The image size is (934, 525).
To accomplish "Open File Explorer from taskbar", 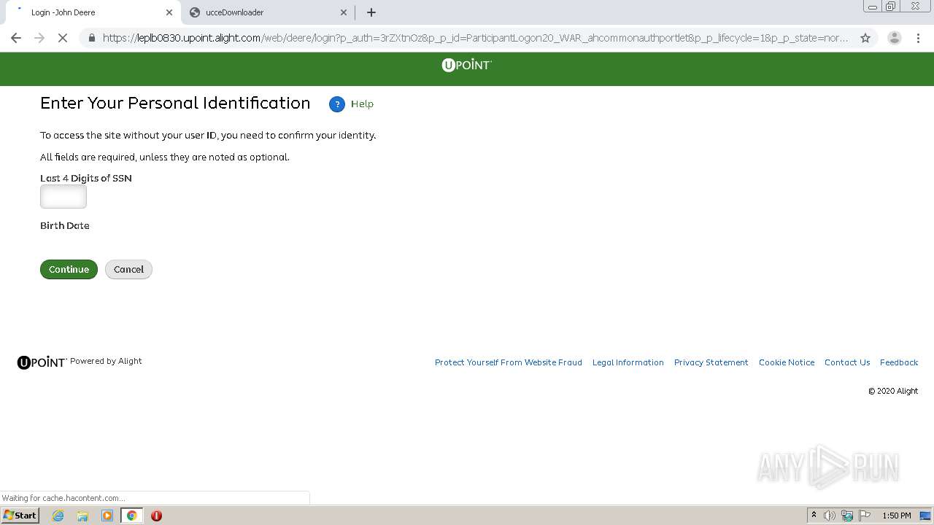I will click(82, 516).
